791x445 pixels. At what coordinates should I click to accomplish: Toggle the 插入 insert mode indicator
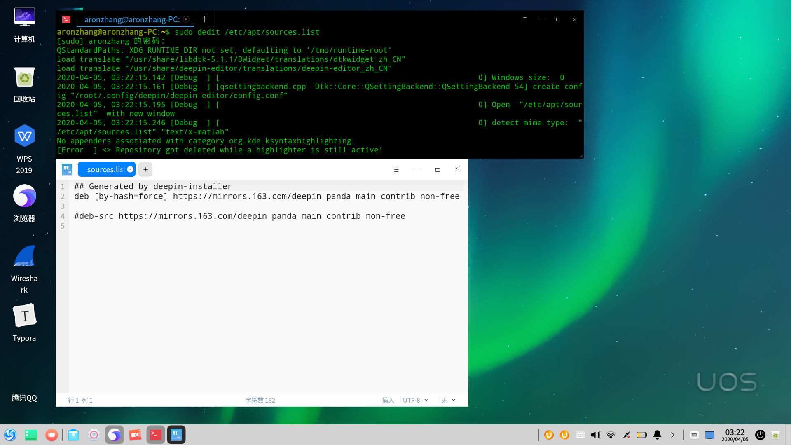pyautogui.click(x=388, y=400)
